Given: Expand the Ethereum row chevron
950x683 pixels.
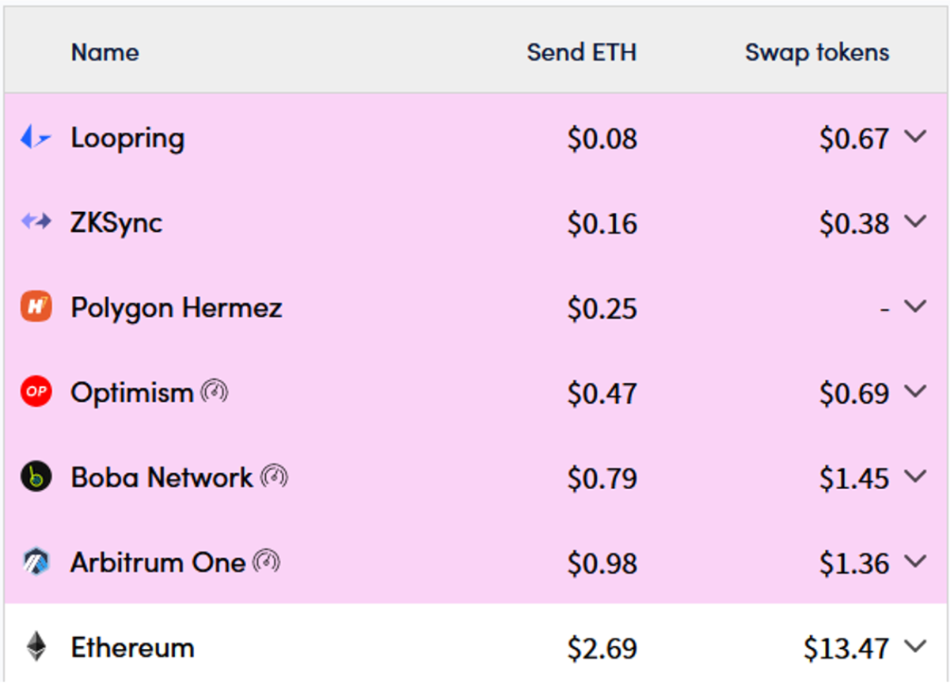Looking at the screenshot, I should point(915,646).
